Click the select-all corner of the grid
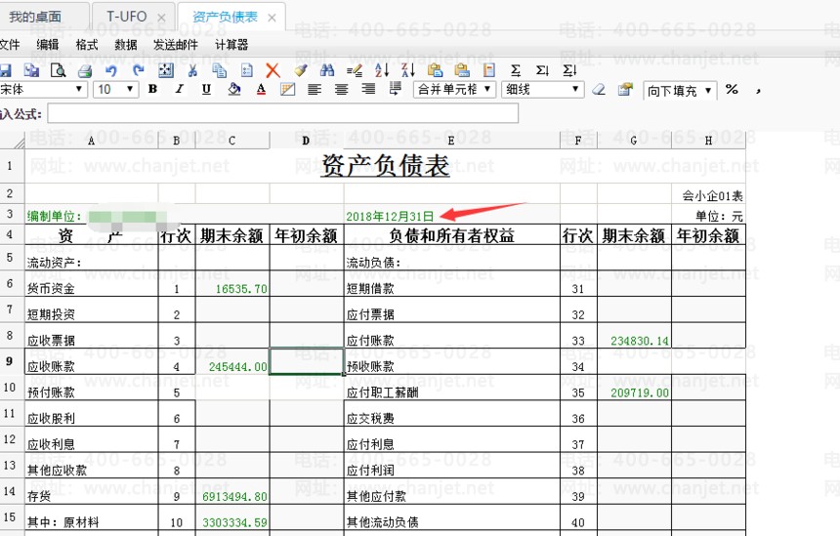The width and height of the screenshot is (840, 536). (12, 141)
